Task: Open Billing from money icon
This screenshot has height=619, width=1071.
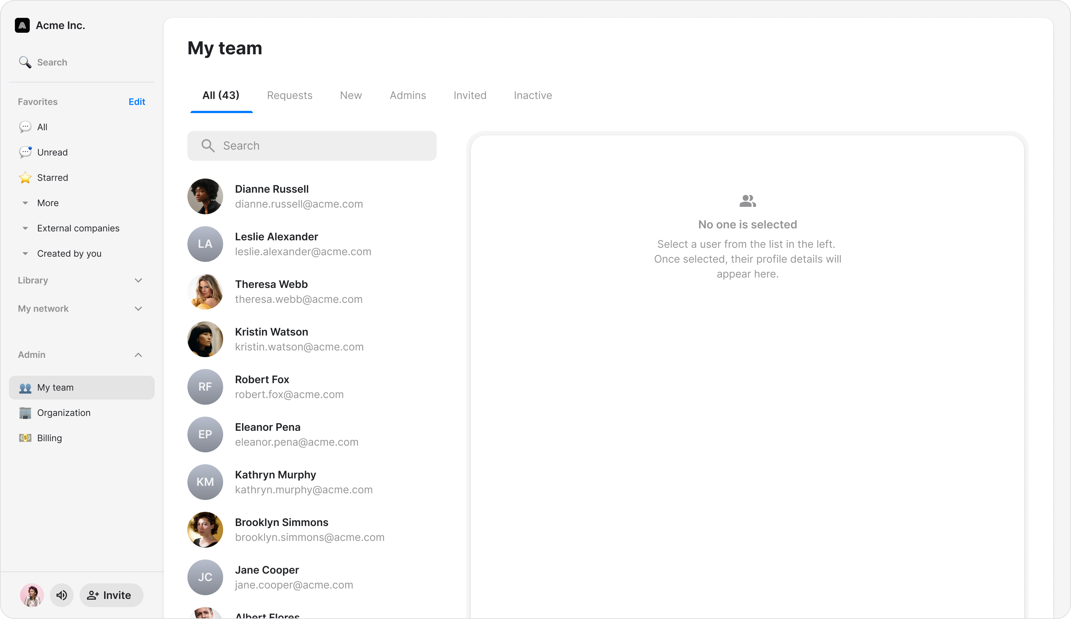Action: click(25, 438)
